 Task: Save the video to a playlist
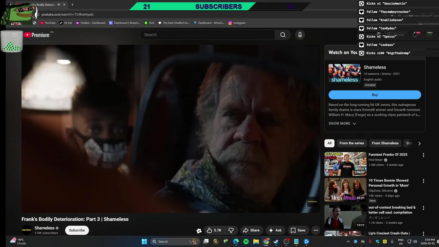point(298,230)
